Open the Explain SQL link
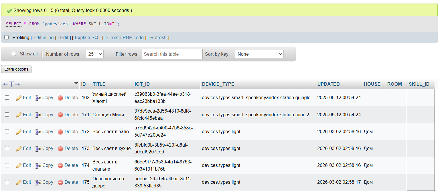 [88, 38]
